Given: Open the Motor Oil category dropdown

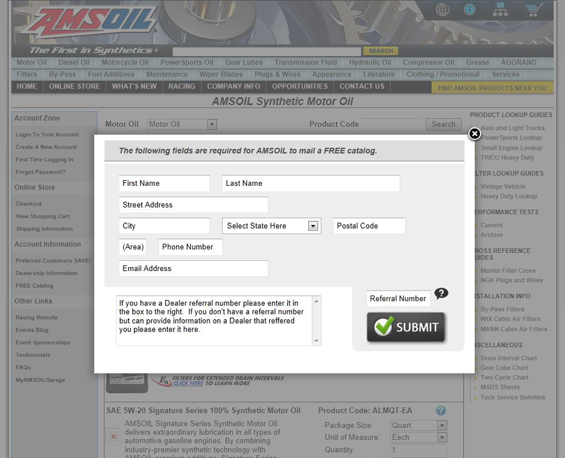Looking at the screenshot, I should [x=182, y=124].
